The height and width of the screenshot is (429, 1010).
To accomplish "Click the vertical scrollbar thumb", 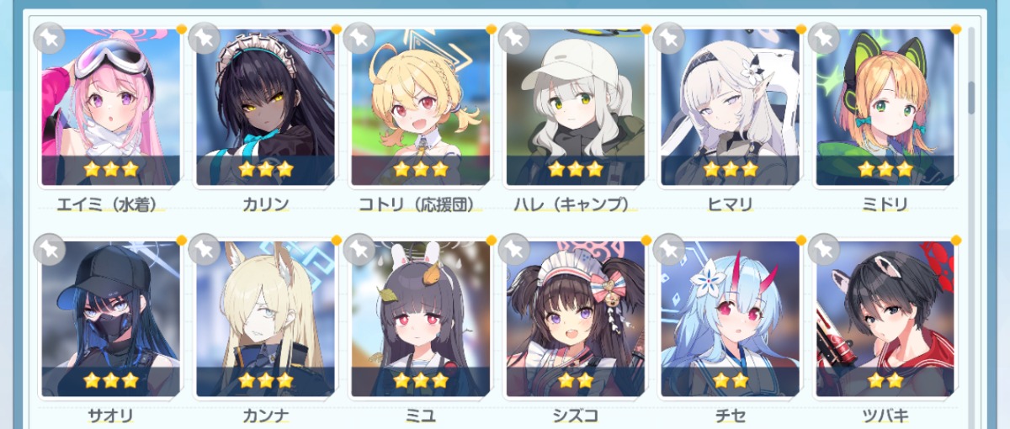I will [x=972, y=98].
